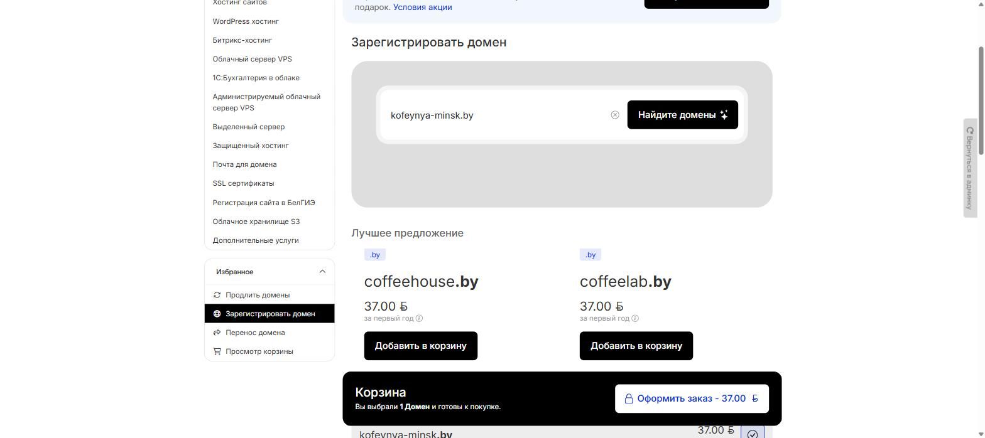
Task: Add coffeehouse.by to the cart
Action: tap(421, 346)
